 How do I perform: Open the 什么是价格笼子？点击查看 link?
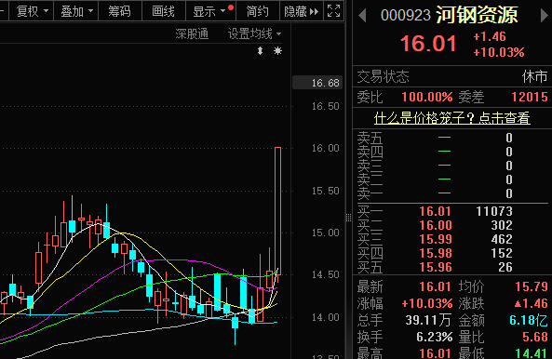point(452,118)
